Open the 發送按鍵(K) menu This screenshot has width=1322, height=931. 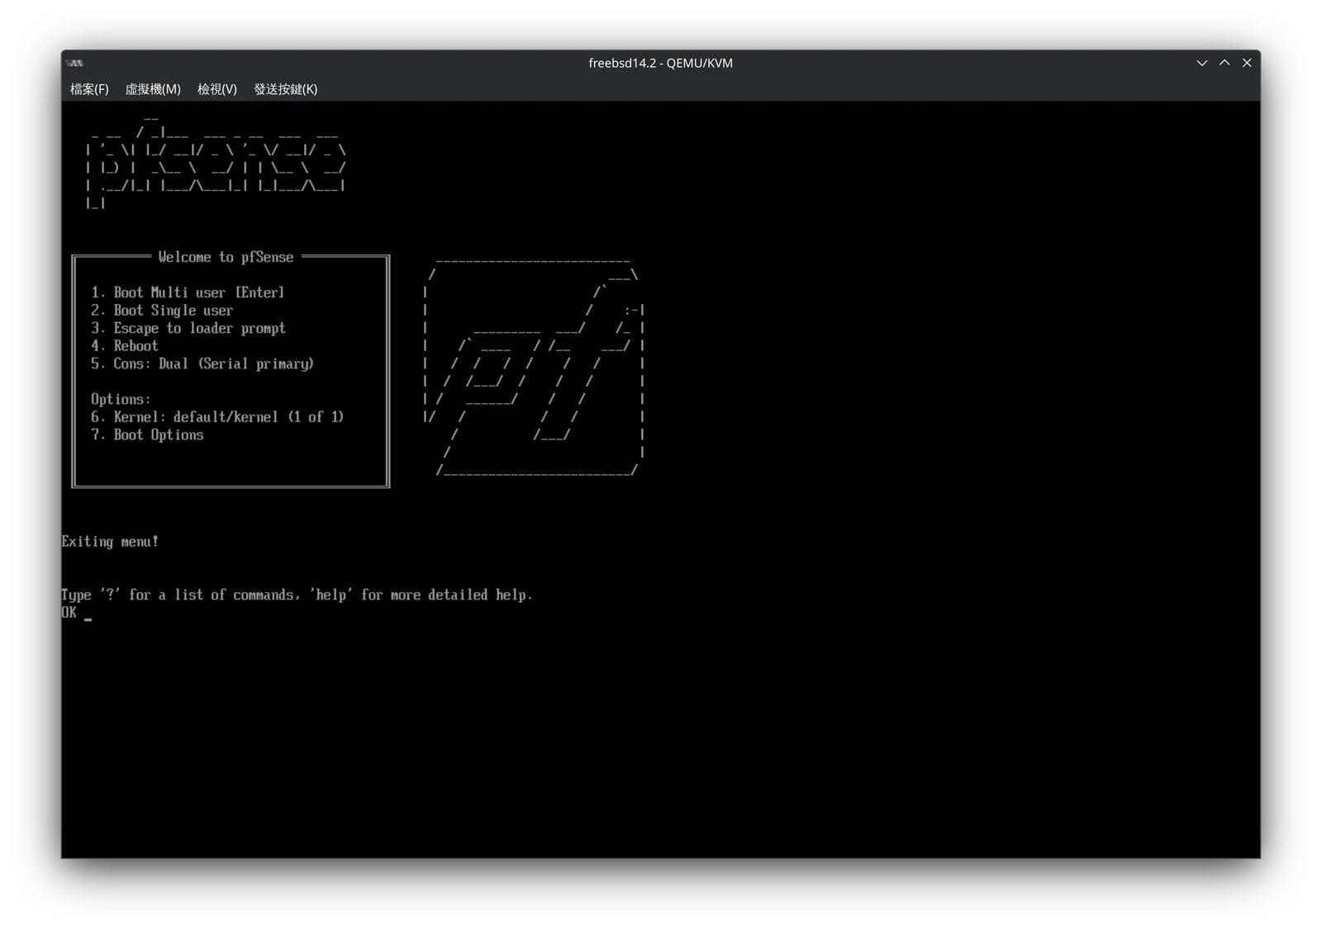click(286, 89)
